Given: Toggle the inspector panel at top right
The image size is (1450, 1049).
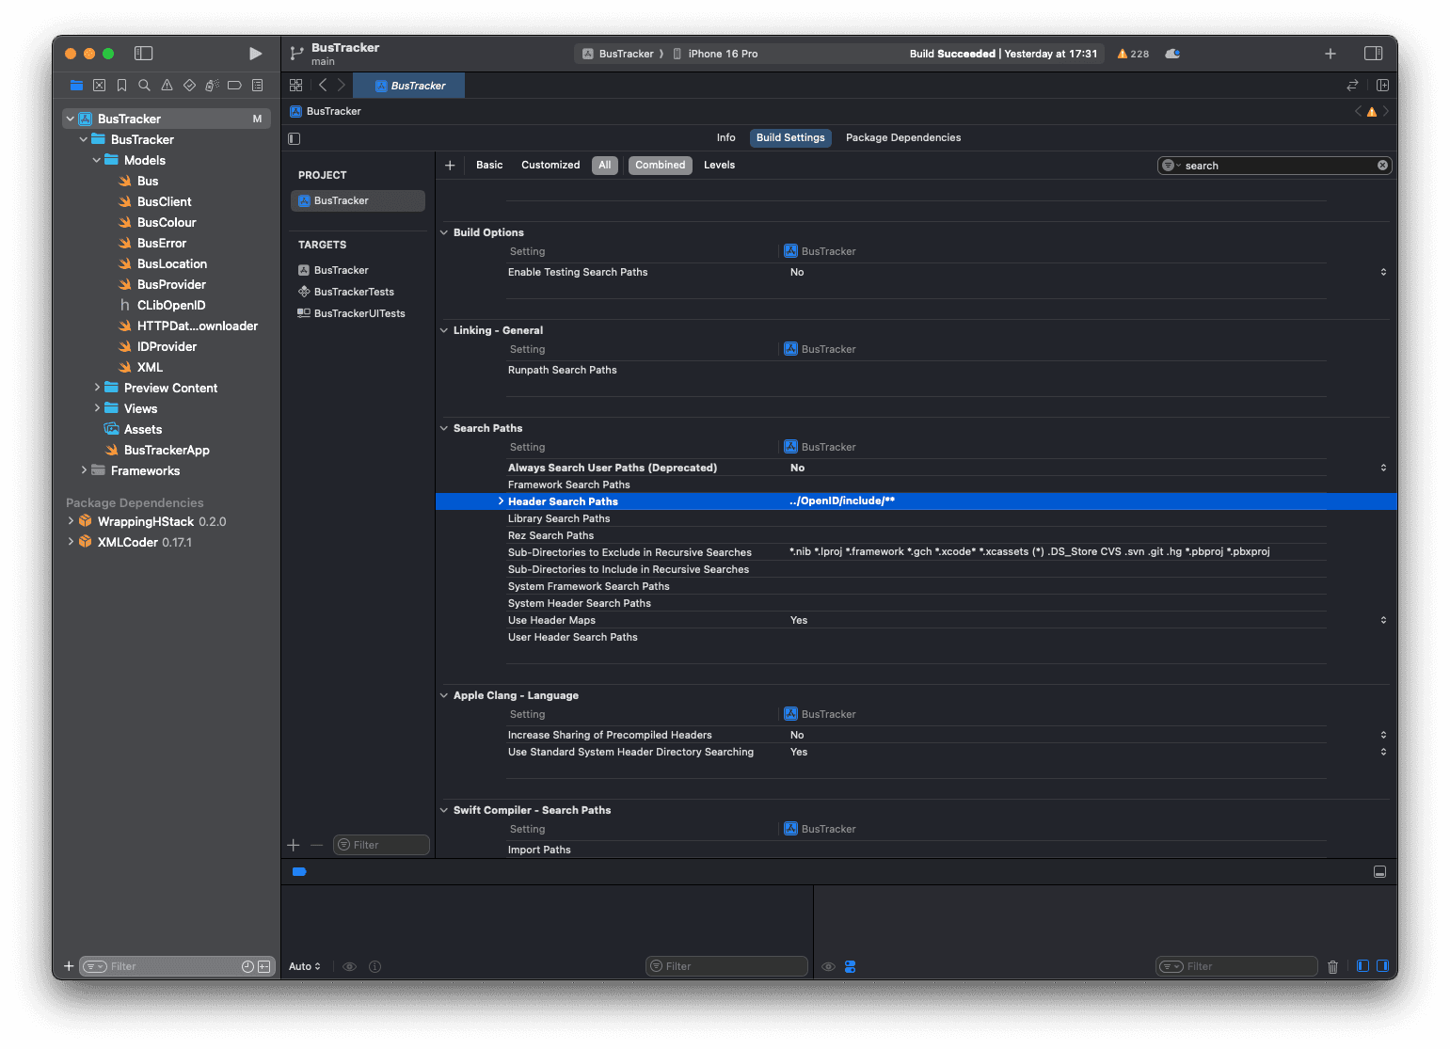Looking at the screenshot, I should click(x=1373, y=54).
